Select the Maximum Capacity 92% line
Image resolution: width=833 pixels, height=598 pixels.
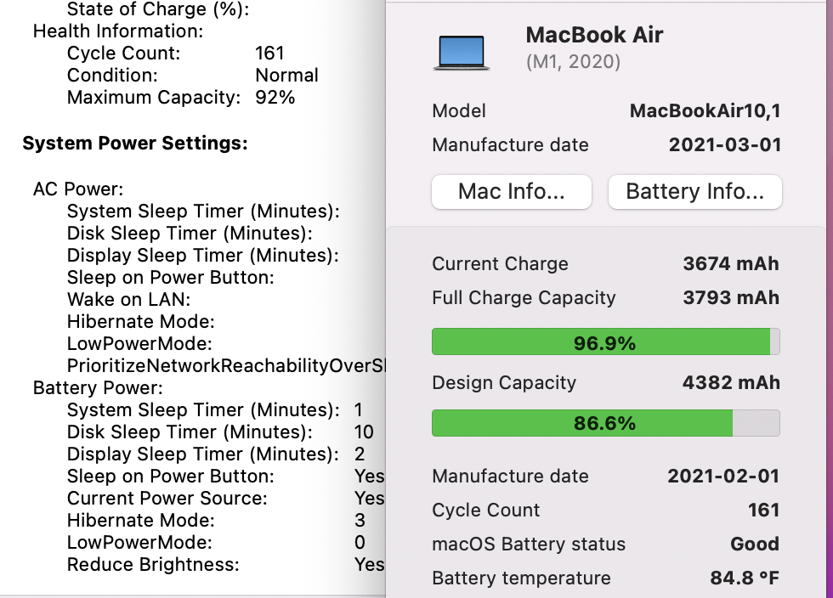coord(180,97)
